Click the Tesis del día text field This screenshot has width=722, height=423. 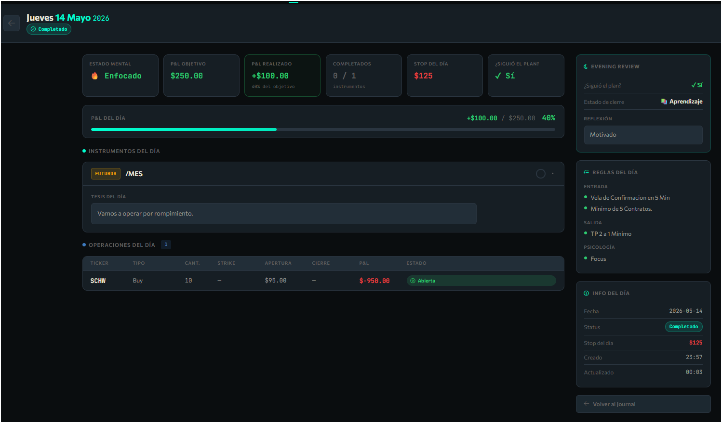pyautogui.click(x=284, y=214)
